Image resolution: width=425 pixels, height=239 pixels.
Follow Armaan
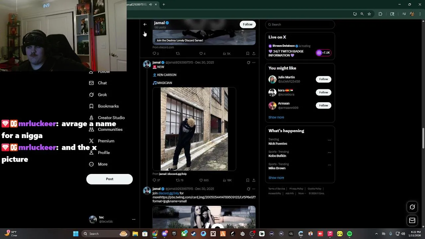[323, 106]
